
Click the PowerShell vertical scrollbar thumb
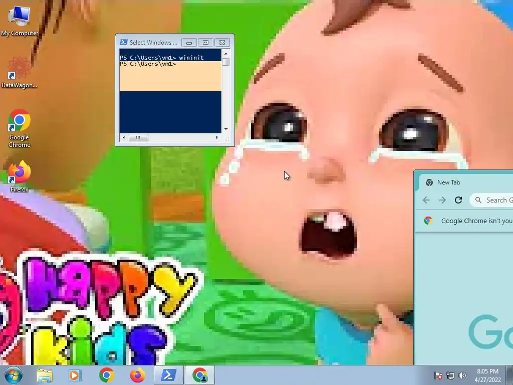(x=226, y=62)
